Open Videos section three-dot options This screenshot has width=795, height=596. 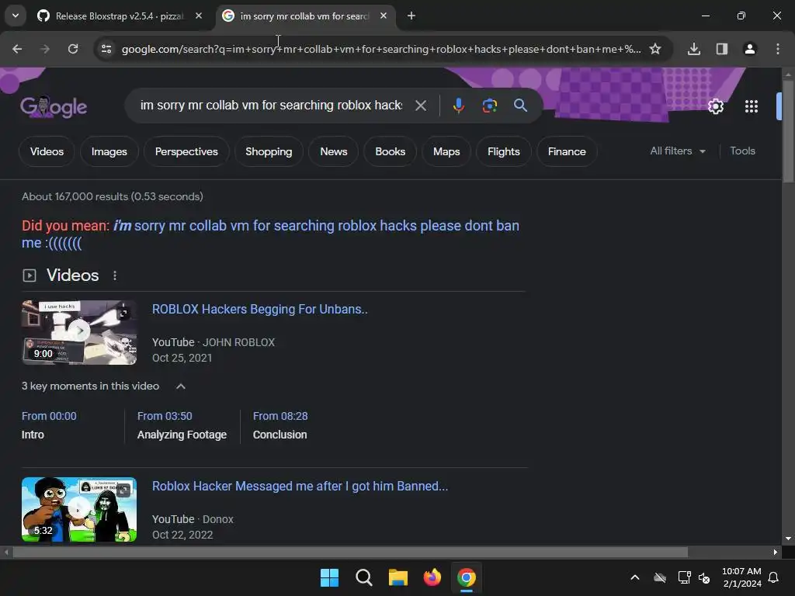click(x=115, y=275)
